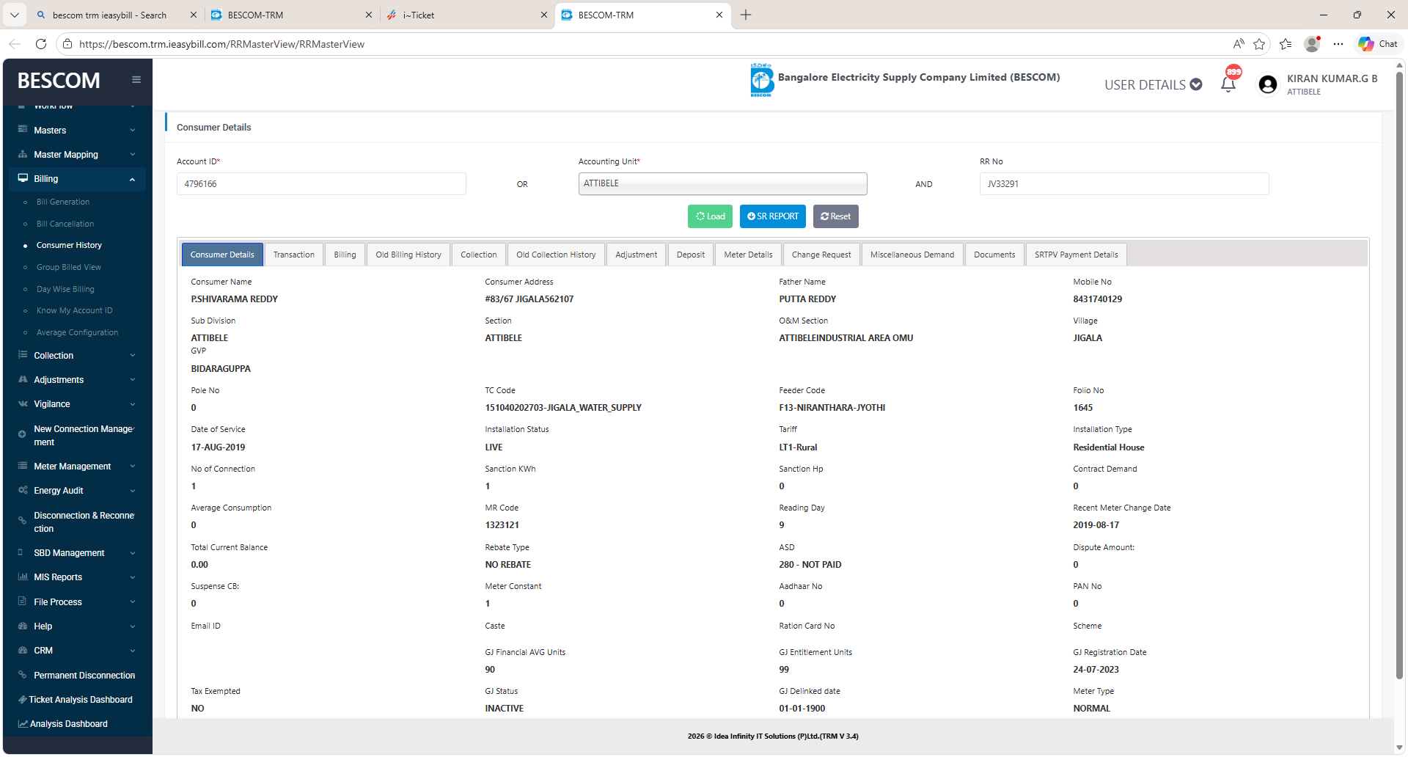Open Analysis Dashboard from sidebar
This screenshot has height=757, width=1408.
coord(68,724)
